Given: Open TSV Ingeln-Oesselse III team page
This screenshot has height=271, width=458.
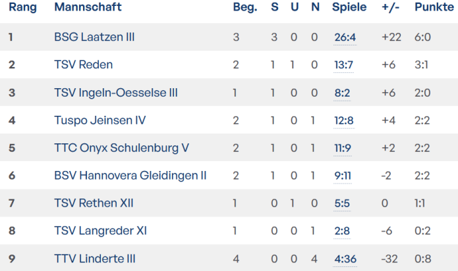Looking at the screenshot, I should click(115, 93).
